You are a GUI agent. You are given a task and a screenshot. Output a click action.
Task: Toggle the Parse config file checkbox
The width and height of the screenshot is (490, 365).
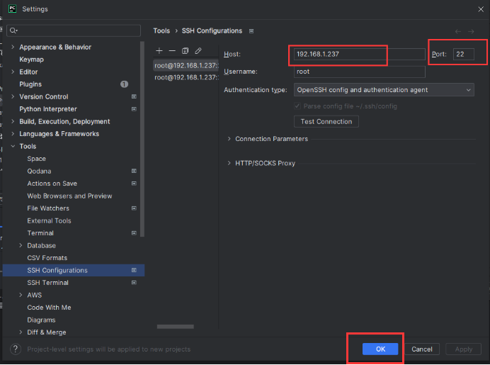pos(298,106)
